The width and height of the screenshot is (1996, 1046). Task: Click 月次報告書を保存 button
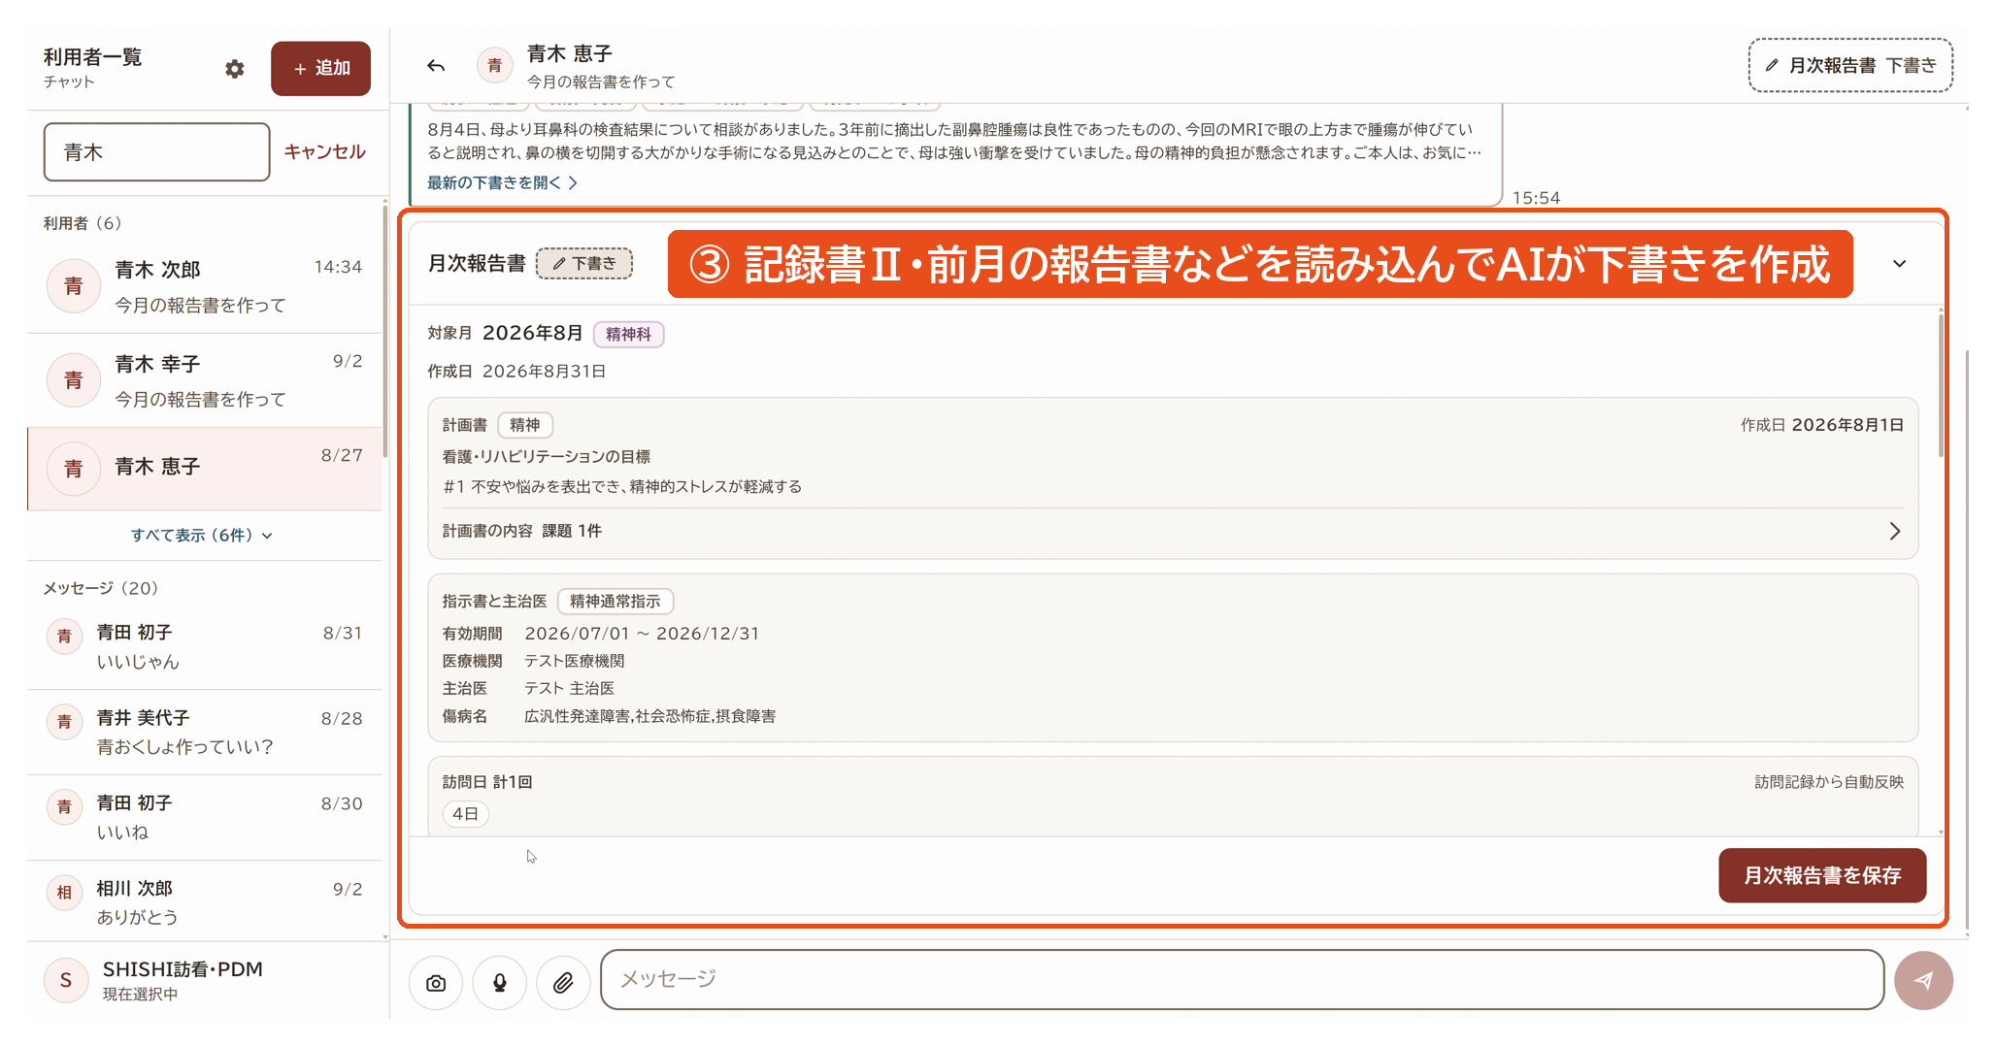[x=1822, y=875]
